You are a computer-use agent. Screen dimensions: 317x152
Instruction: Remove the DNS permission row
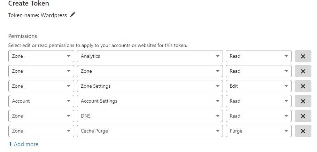pyautogui.click(x=303, y=116)
